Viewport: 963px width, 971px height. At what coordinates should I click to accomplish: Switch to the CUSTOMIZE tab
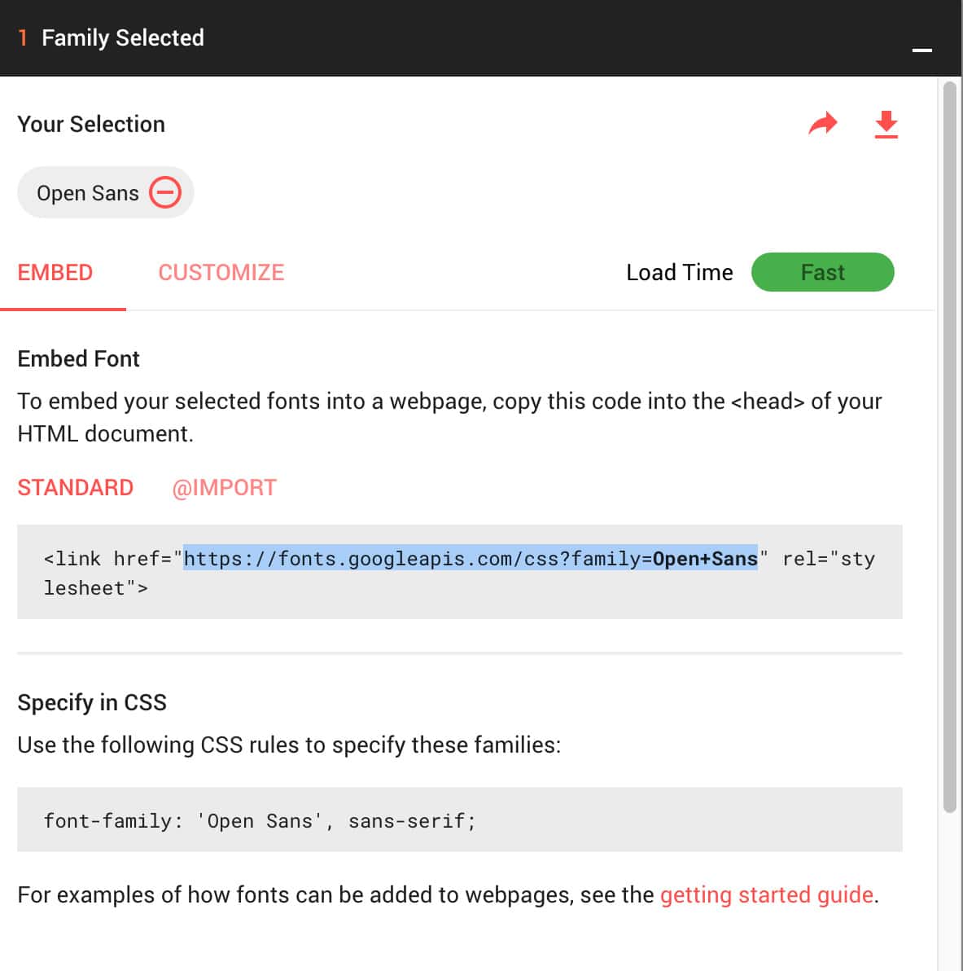(x=221, y=272)
